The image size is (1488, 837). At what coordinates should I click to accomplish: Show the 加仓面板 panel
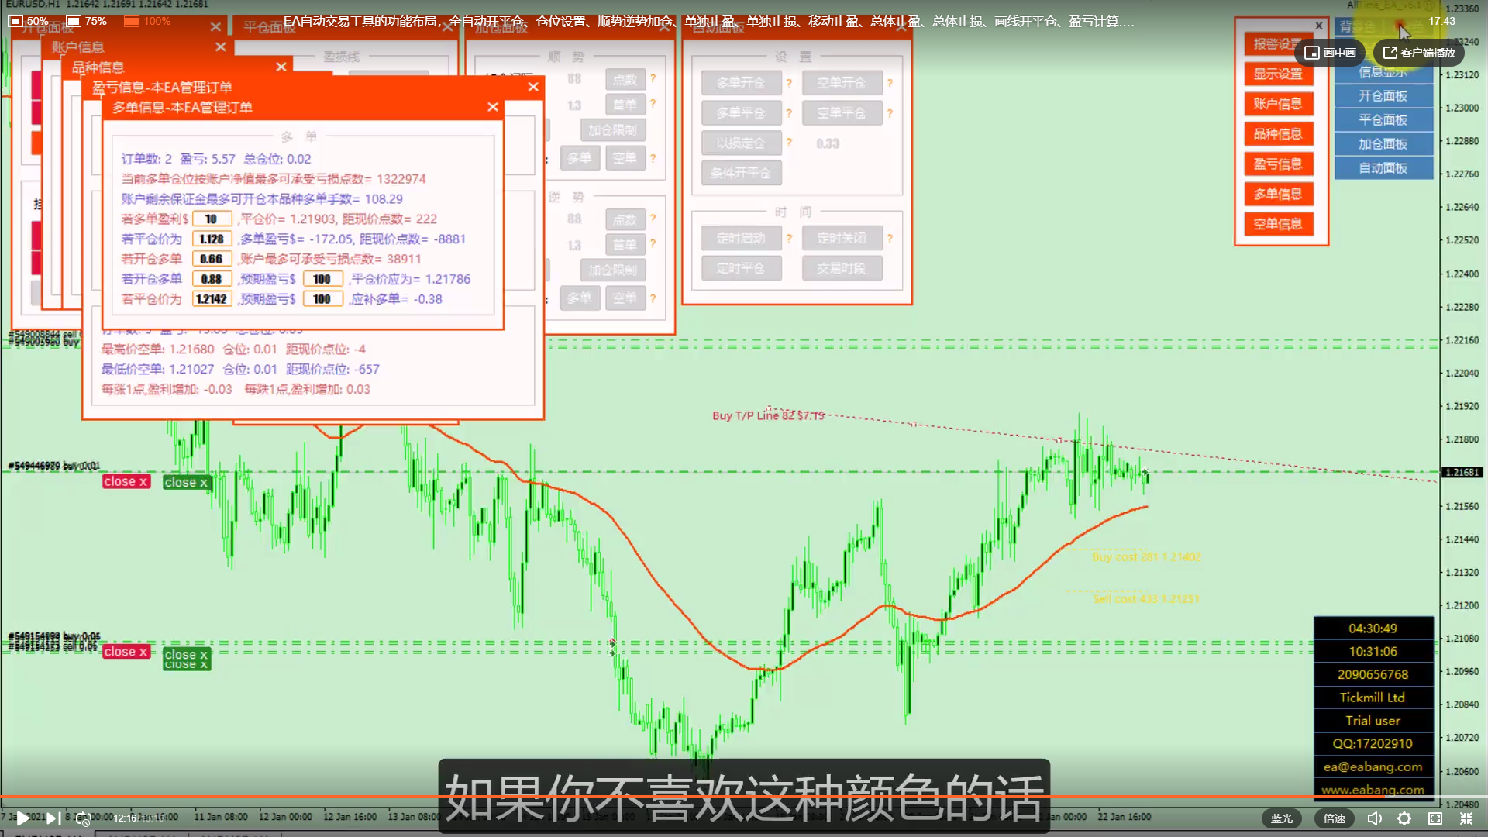(1383, 144)
